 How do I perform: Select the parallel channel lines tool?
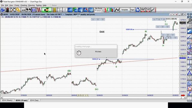tap(189, 42)
